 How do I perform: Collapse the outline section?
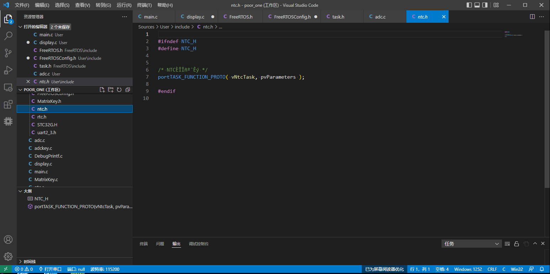[20, 191]
